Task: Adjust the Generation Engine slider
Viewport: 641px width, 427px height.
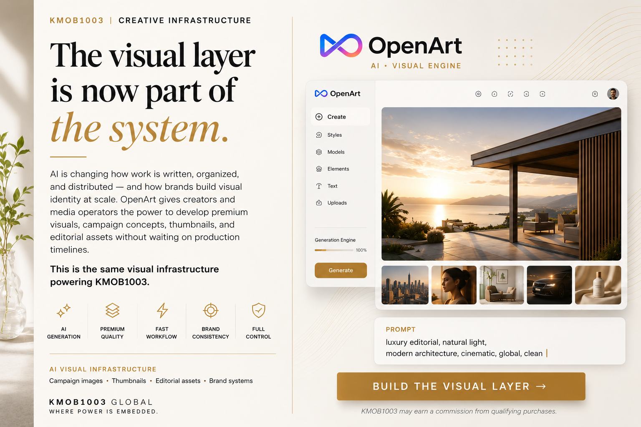Action: click(334, 250)
